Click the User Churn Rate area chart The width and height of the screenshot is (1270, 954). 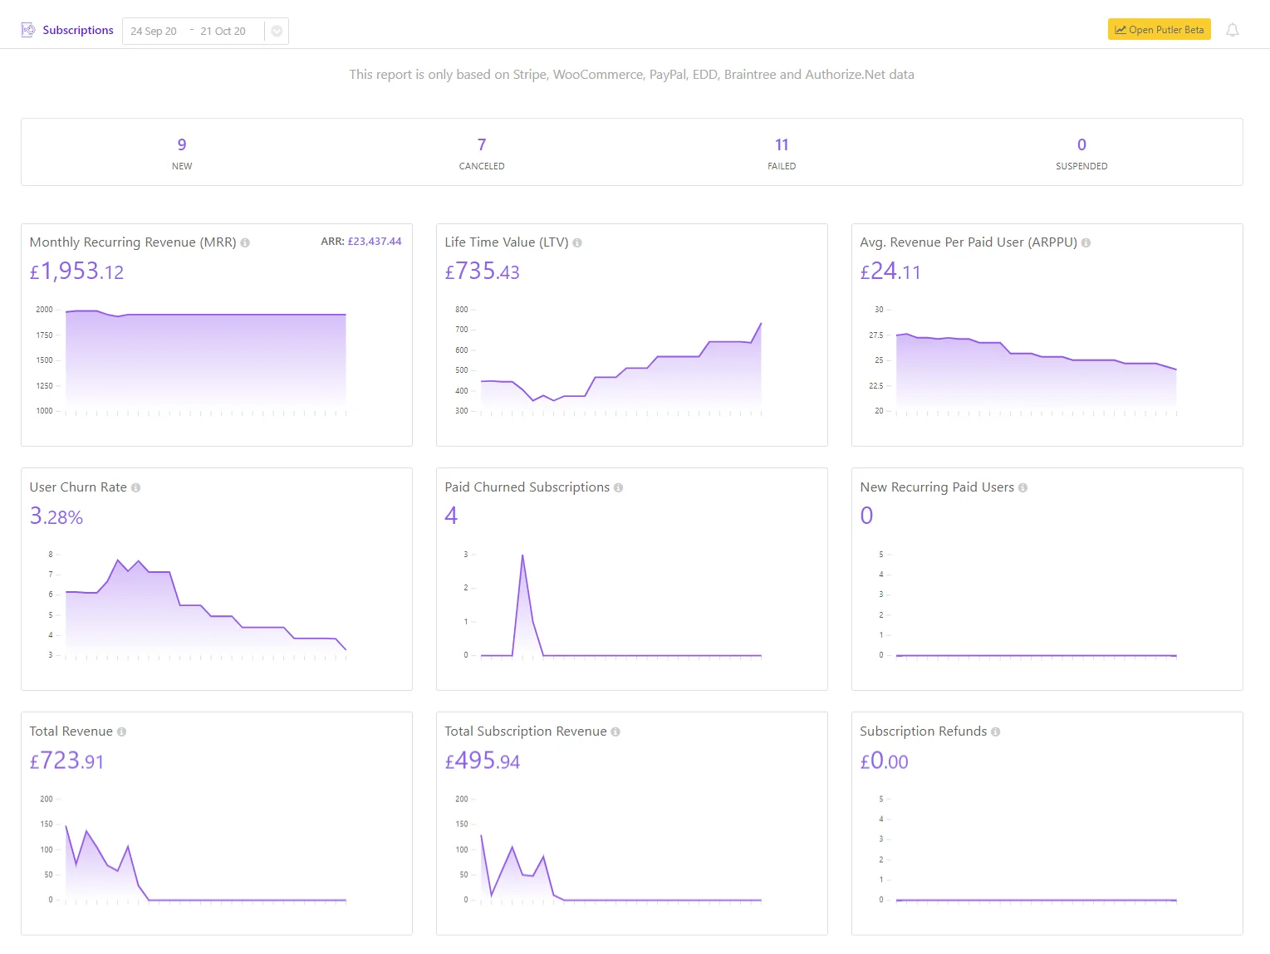pyautogui.click(x=206, y=608)
